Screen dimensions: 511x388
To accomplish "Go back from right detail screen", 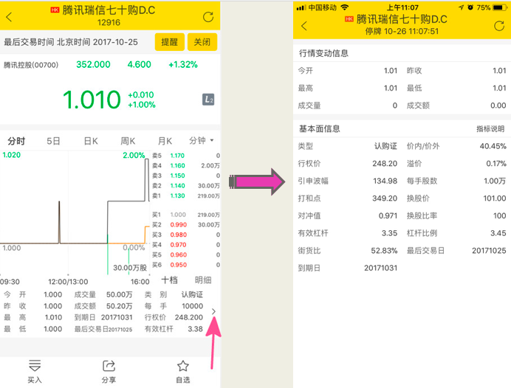I will point(303,26).
